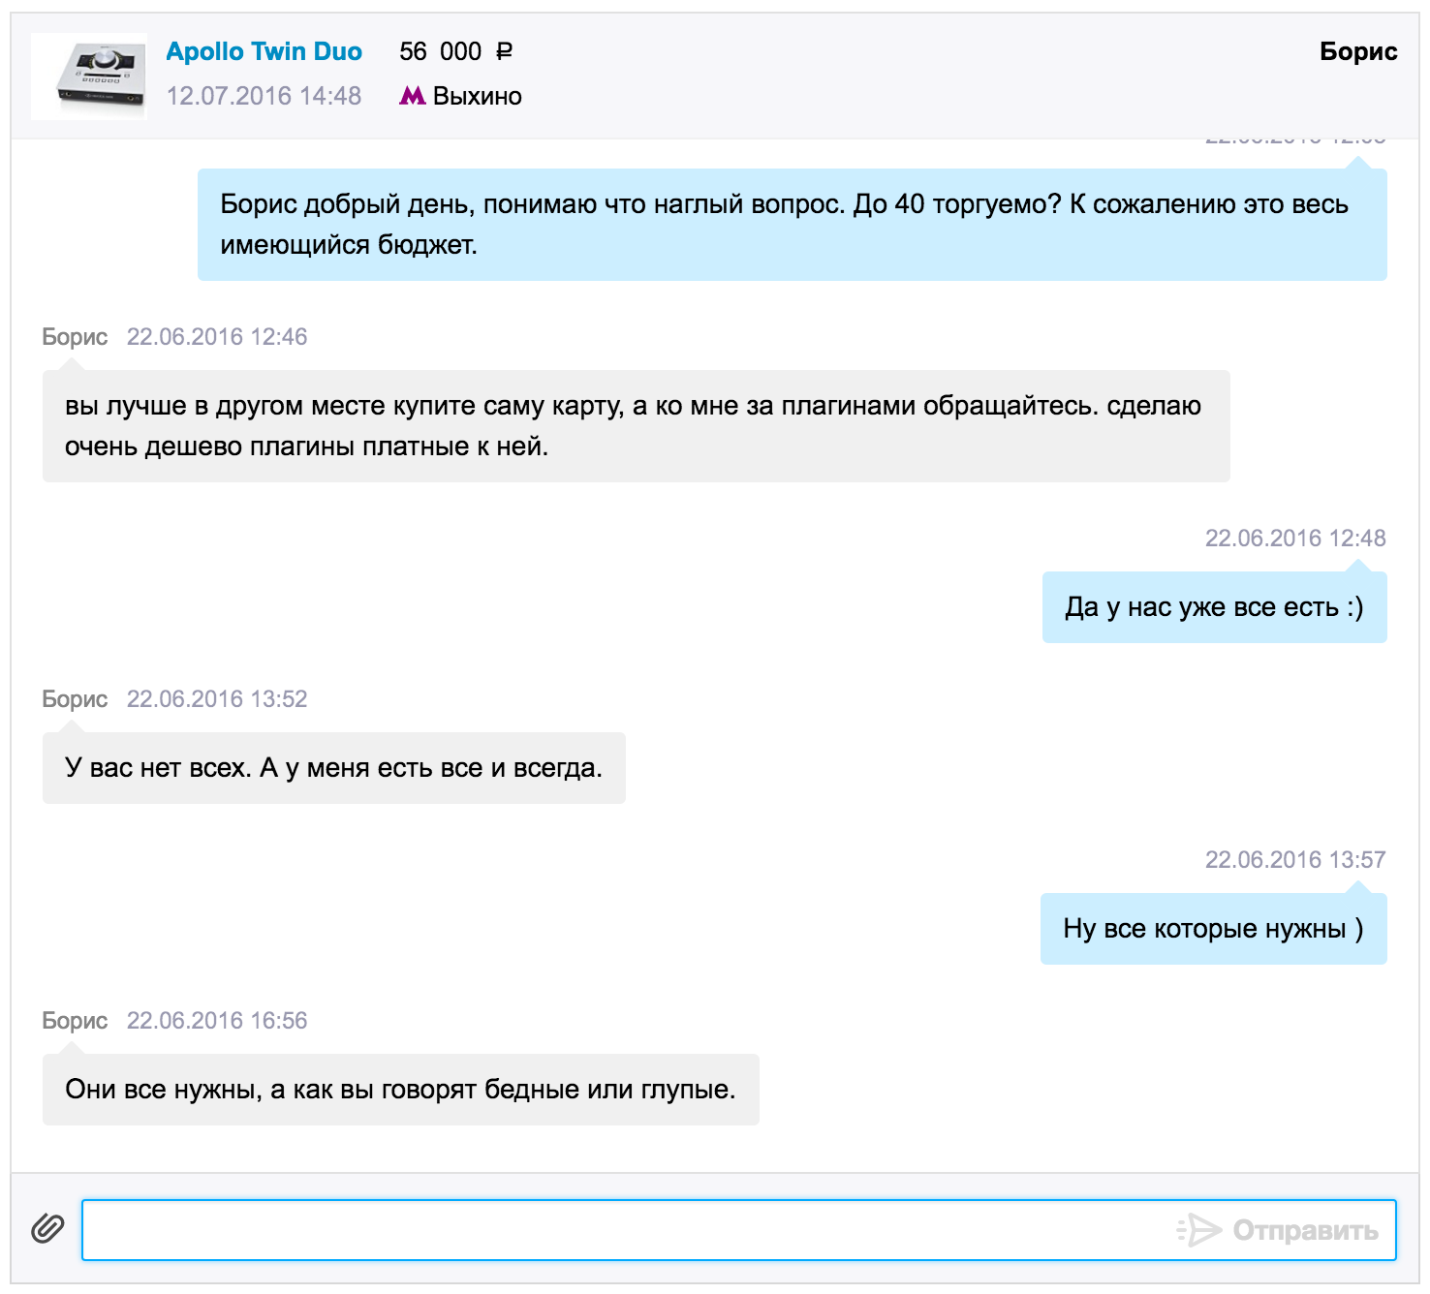Viewport: 1430px width, 1294px height.
Task: Click the message 'вы лучше в другом месте купите'
Action: pyautogui.click(x=637, y=426)
